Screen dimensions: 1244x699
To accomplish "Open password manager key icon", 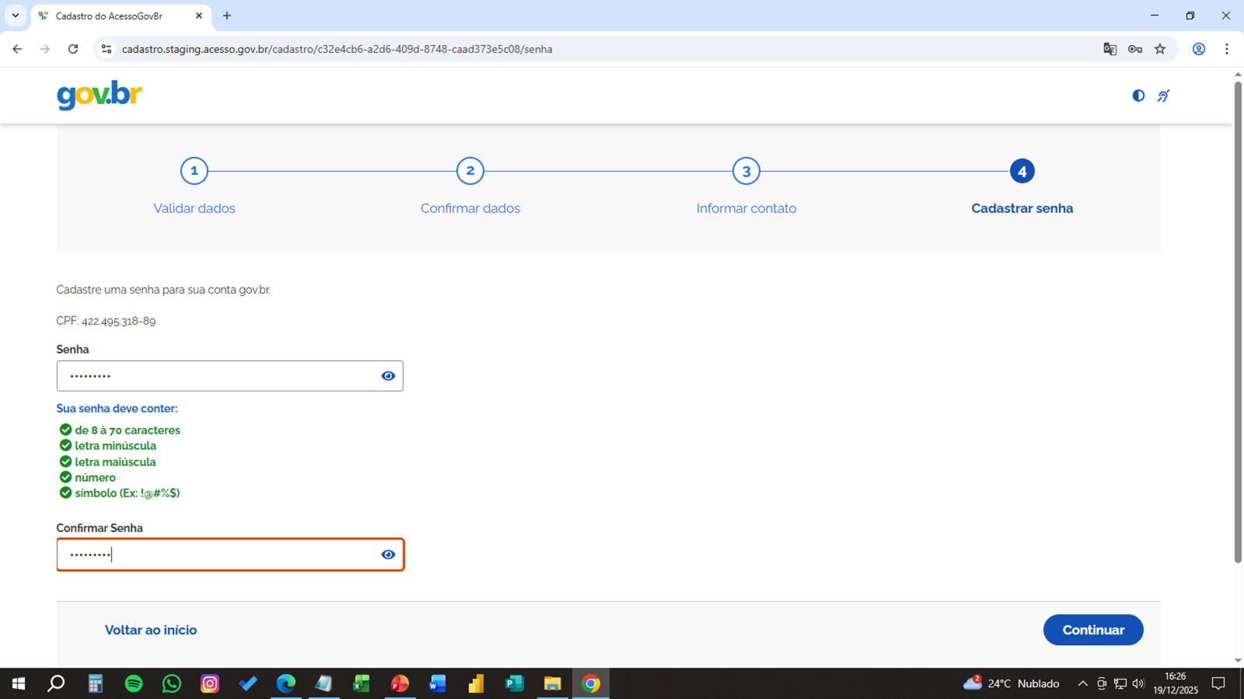I will click(1135, 49).
